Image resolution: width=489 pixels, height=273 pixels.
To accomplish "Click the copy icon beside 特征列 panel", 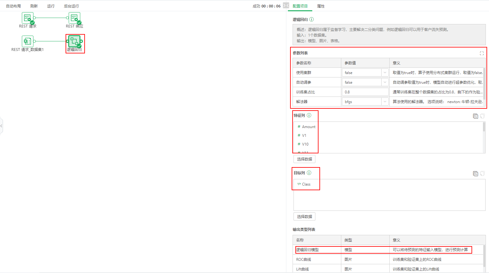I will click(475, 116).
